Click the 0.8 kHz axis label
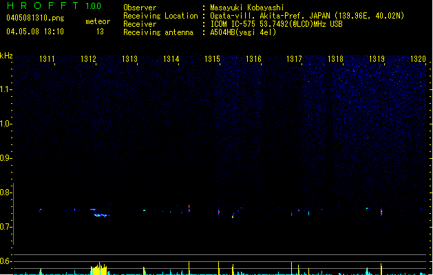The height and width of the screenshot is (275, 433). tap(6, 192)
